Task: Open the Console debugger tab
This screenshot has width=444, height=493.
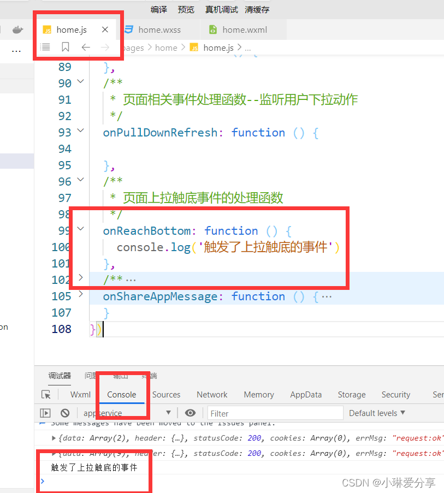Action: (x=121, y=395)
